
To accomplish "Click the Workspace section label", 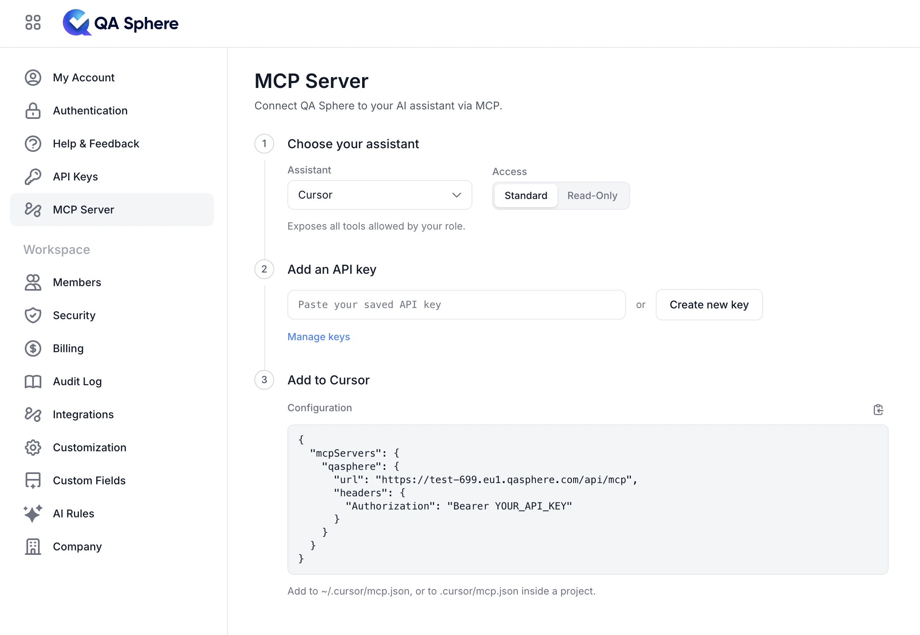I will 57,249.
